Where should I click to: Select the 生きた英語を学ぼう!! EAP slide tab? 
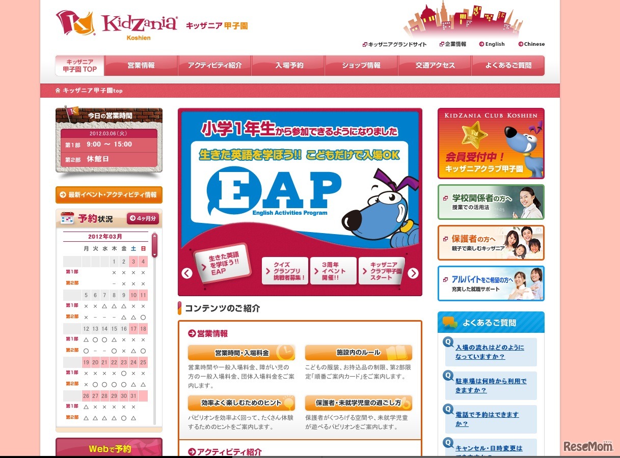[221, 265]
